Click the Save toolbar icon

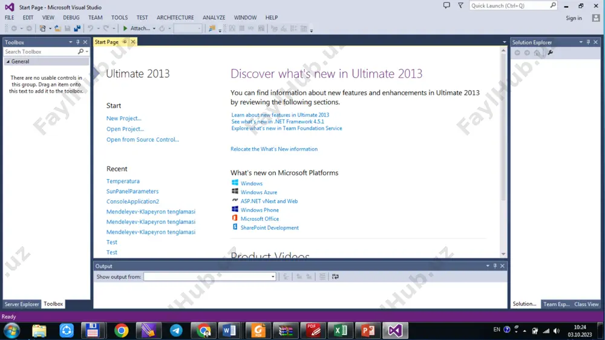68,28
